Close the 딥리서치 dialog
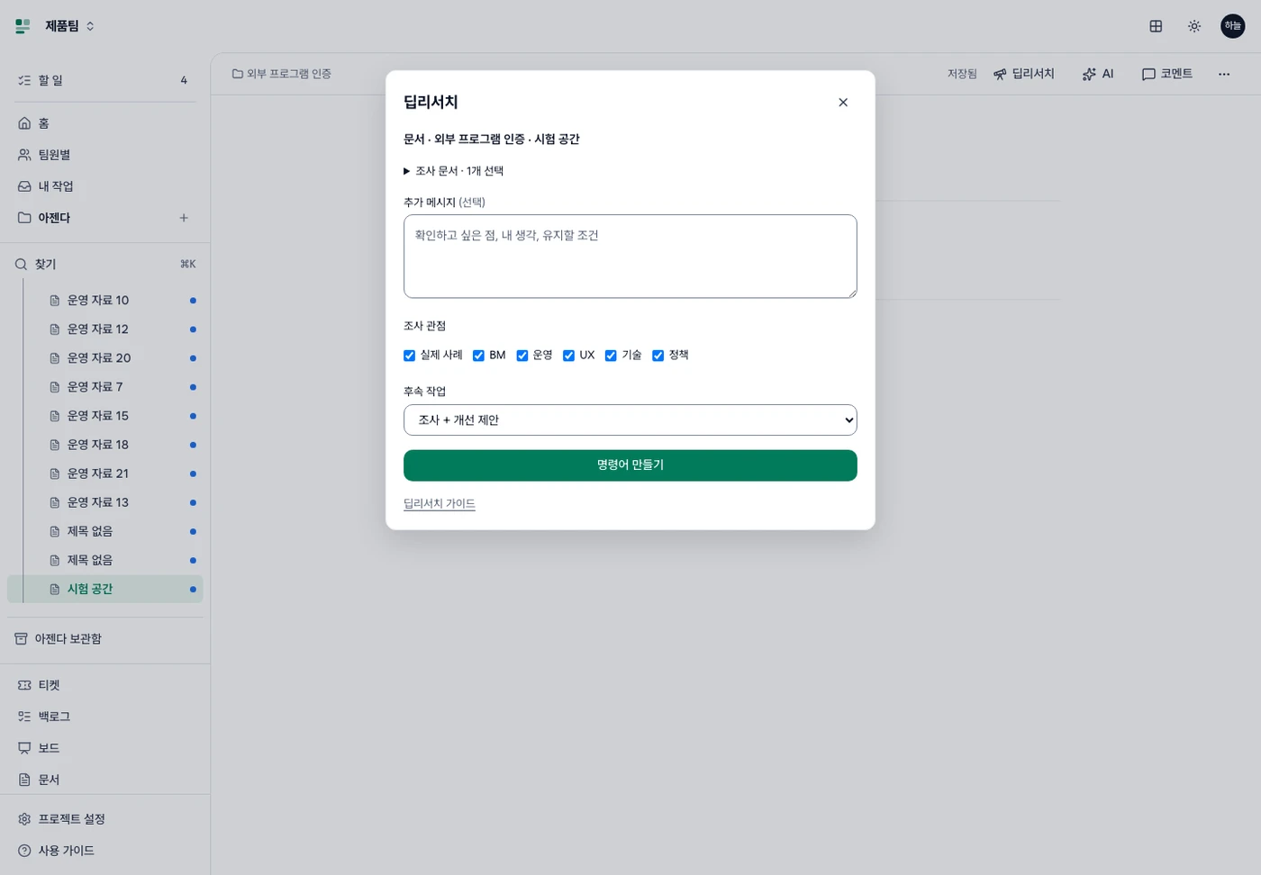This screenshot has height=875, width=1261. pos(843,103)
